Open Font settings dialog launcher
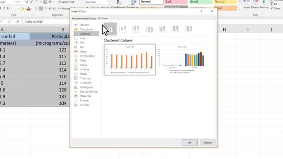 32,15
